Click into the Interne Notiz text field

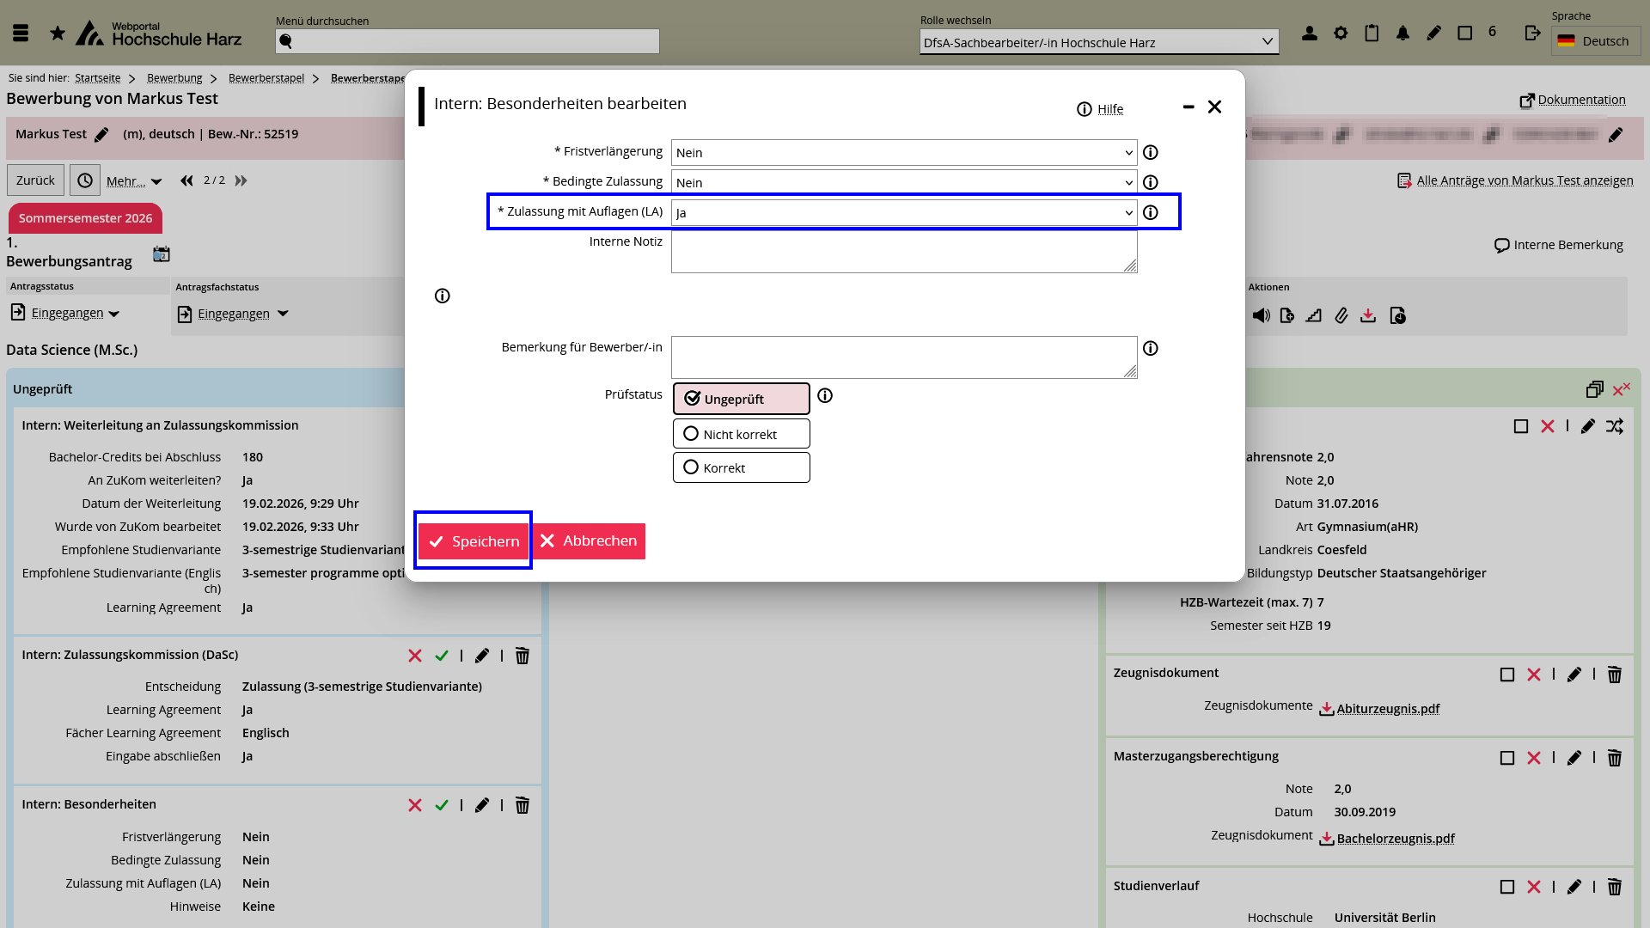903,252
